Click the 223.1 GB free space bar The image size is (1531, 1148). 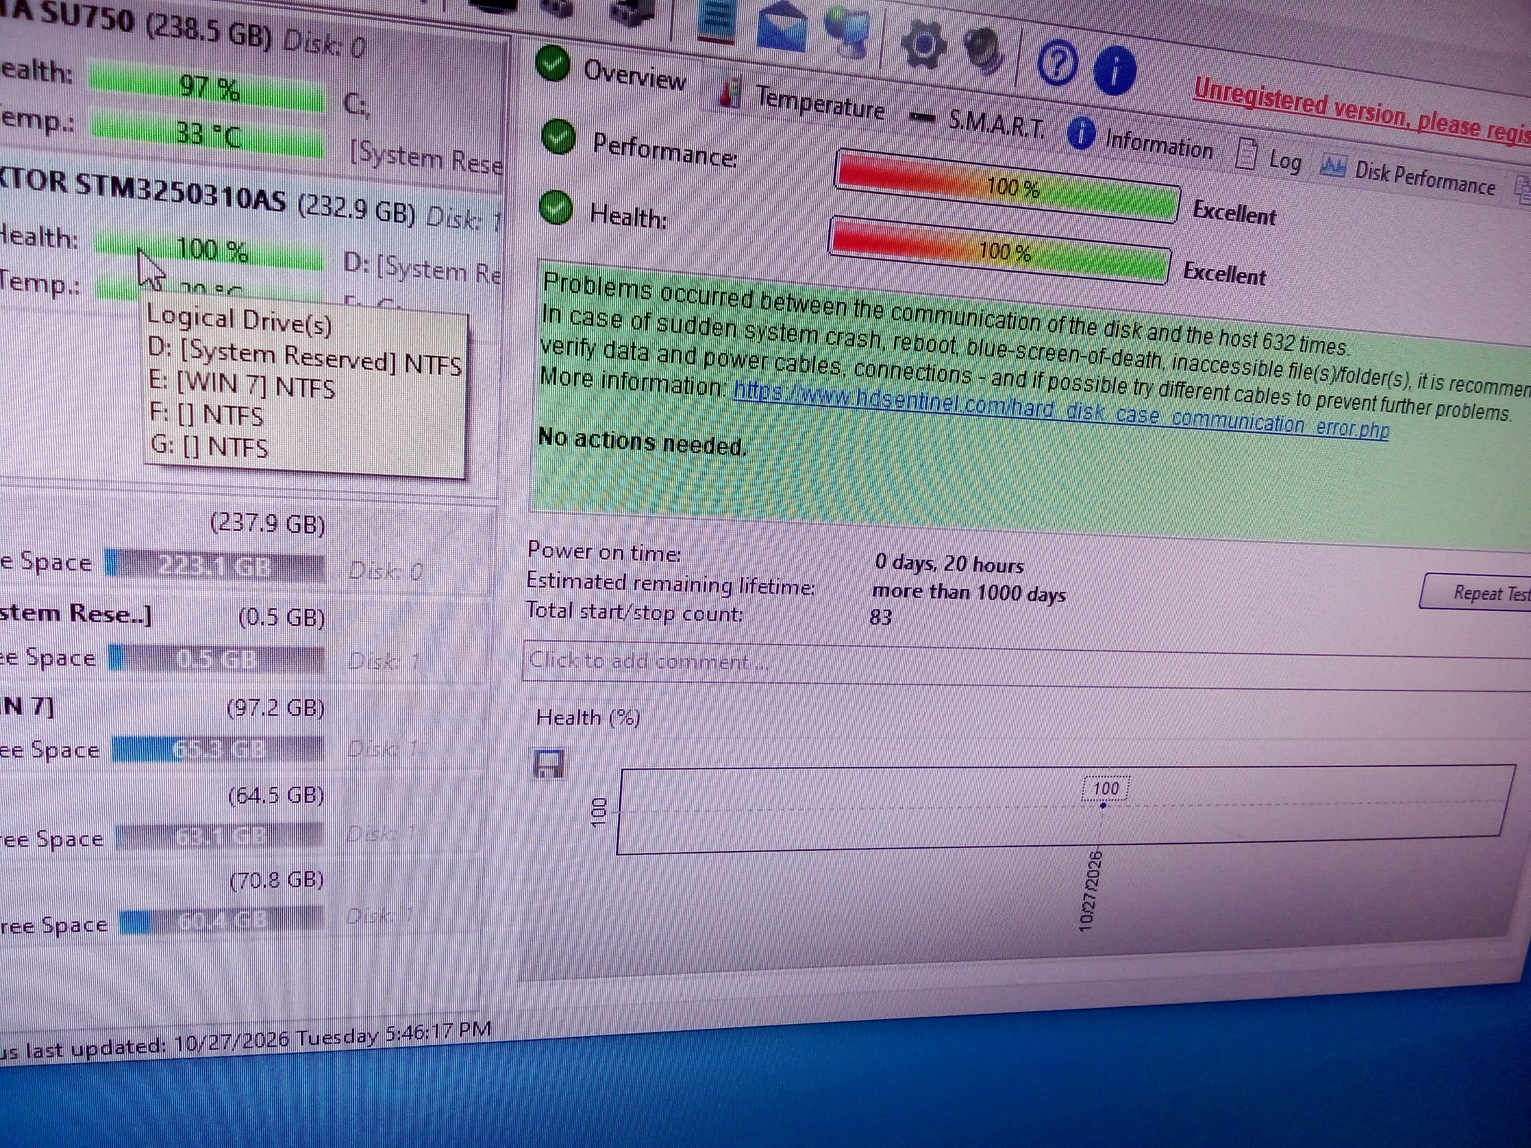[214, 567]
